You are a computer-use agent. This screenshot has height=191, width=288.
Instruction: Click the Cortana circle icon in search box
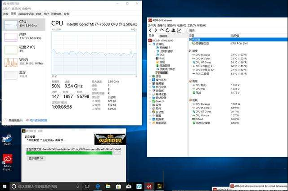[x=14, y=186]
